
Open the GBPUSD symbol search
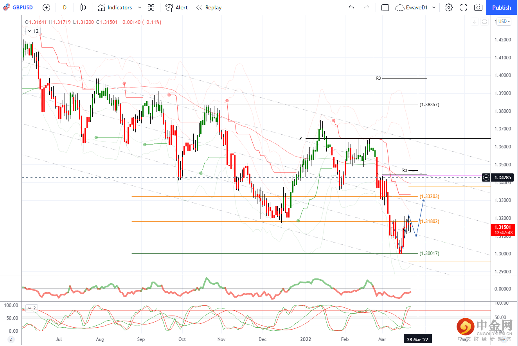click(18, 7)
